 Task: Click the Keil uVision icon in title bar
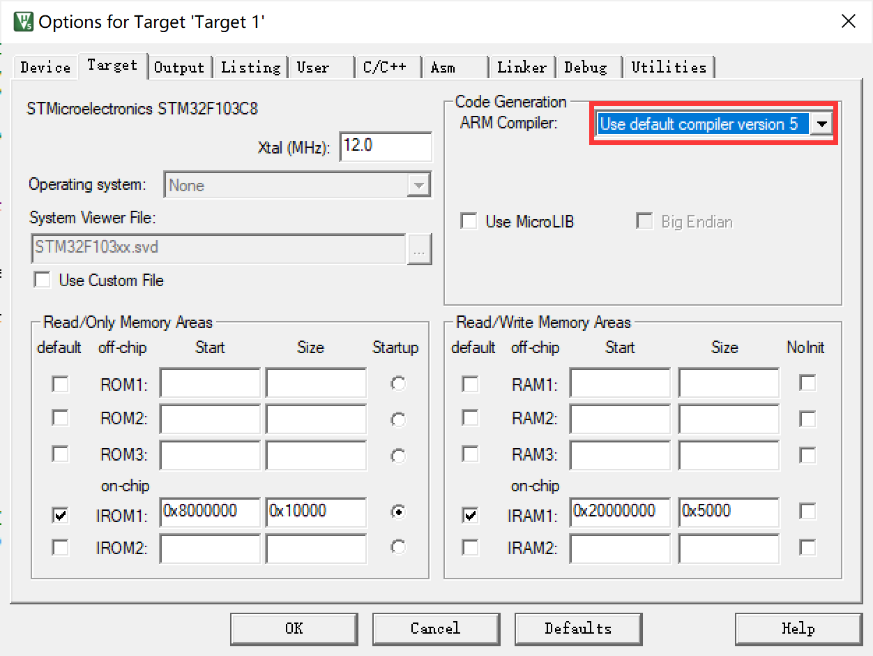pyautogui.click(x=24, y=22)
